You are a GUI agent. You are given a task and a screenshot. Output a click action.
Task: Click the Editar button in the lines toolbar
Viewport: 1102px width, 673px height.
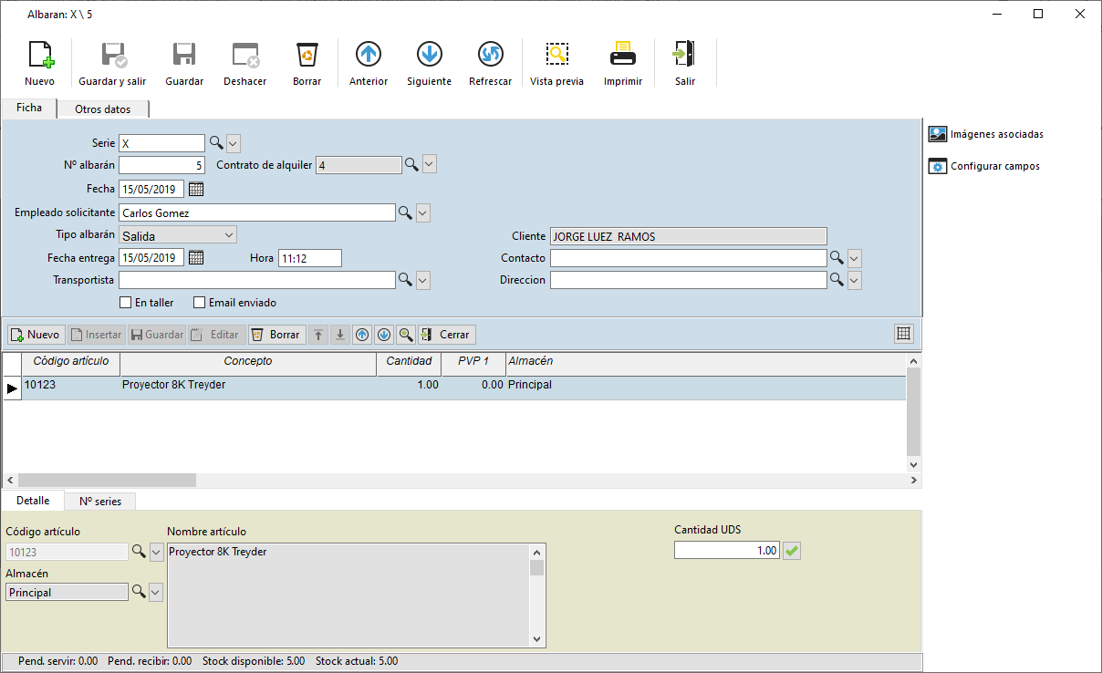(x=215, y=335)
